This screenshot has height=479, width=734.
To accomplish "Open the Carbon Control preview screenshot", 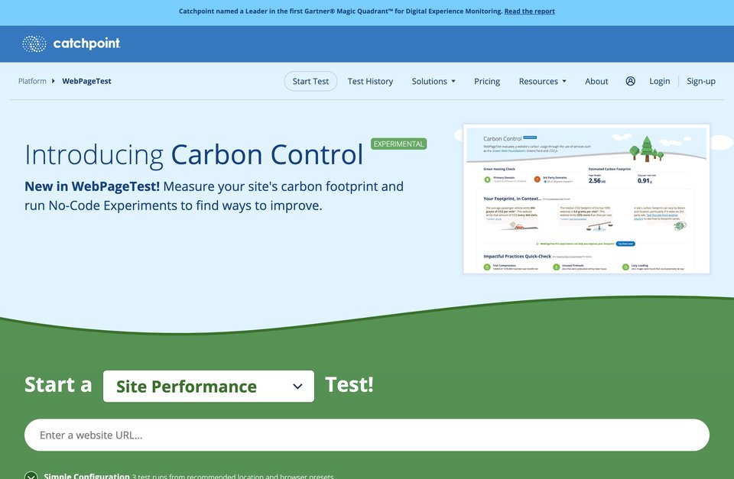I will tap(586, 199).
